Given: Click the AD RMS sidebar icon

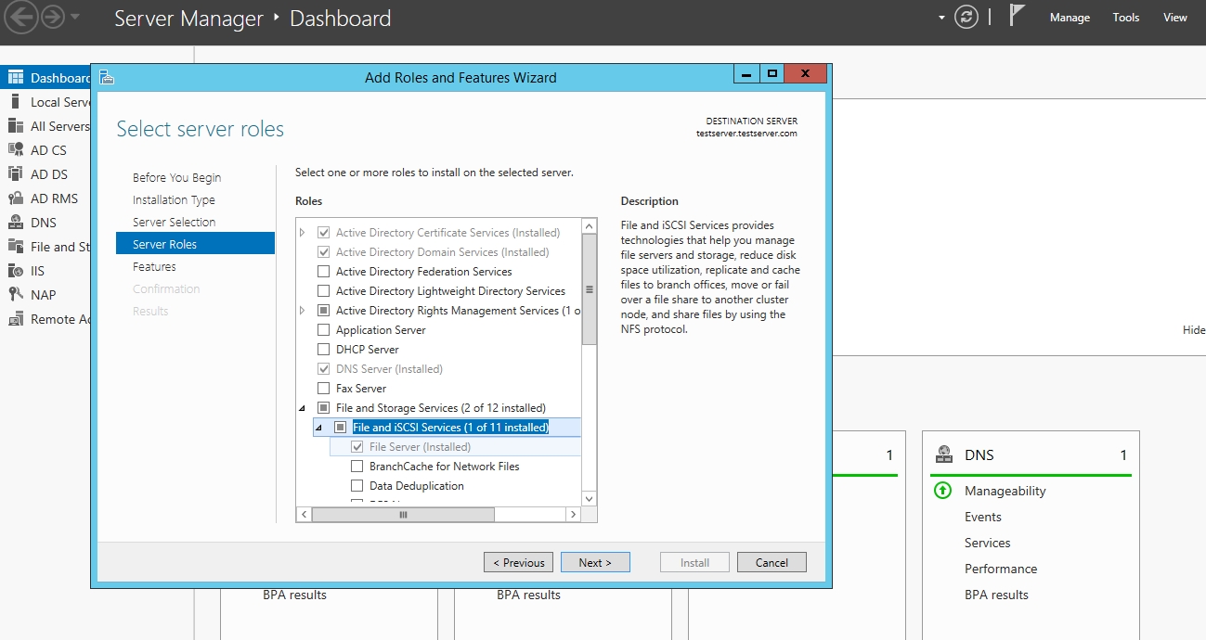Looking at the screenshot, I should click(x=16, y=198).
